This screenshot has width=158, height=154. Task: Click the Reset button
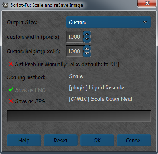pyautogui.click(x=60, y=140)
